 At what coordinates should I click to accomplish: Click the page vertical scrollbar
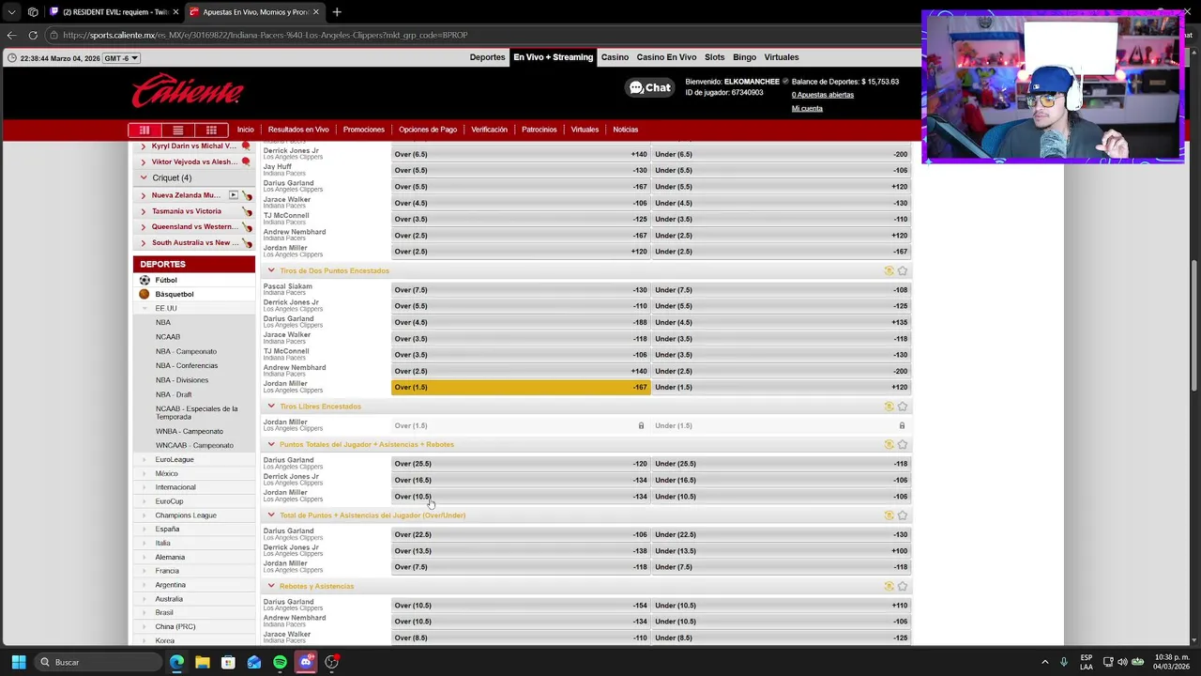(1193, 325)
